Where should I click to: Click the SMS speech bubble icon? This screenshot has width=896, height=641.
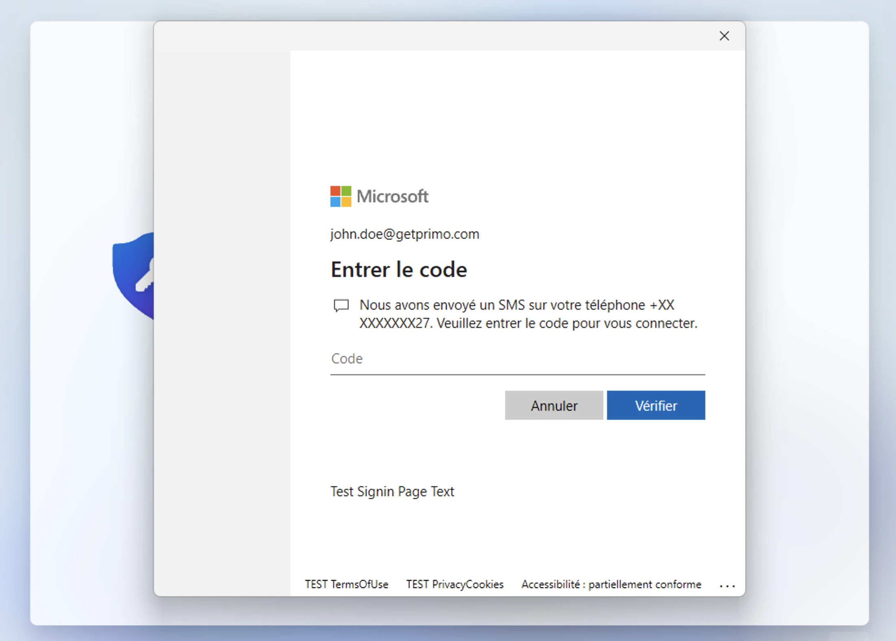pyautogui.click(x=341, y=305)
